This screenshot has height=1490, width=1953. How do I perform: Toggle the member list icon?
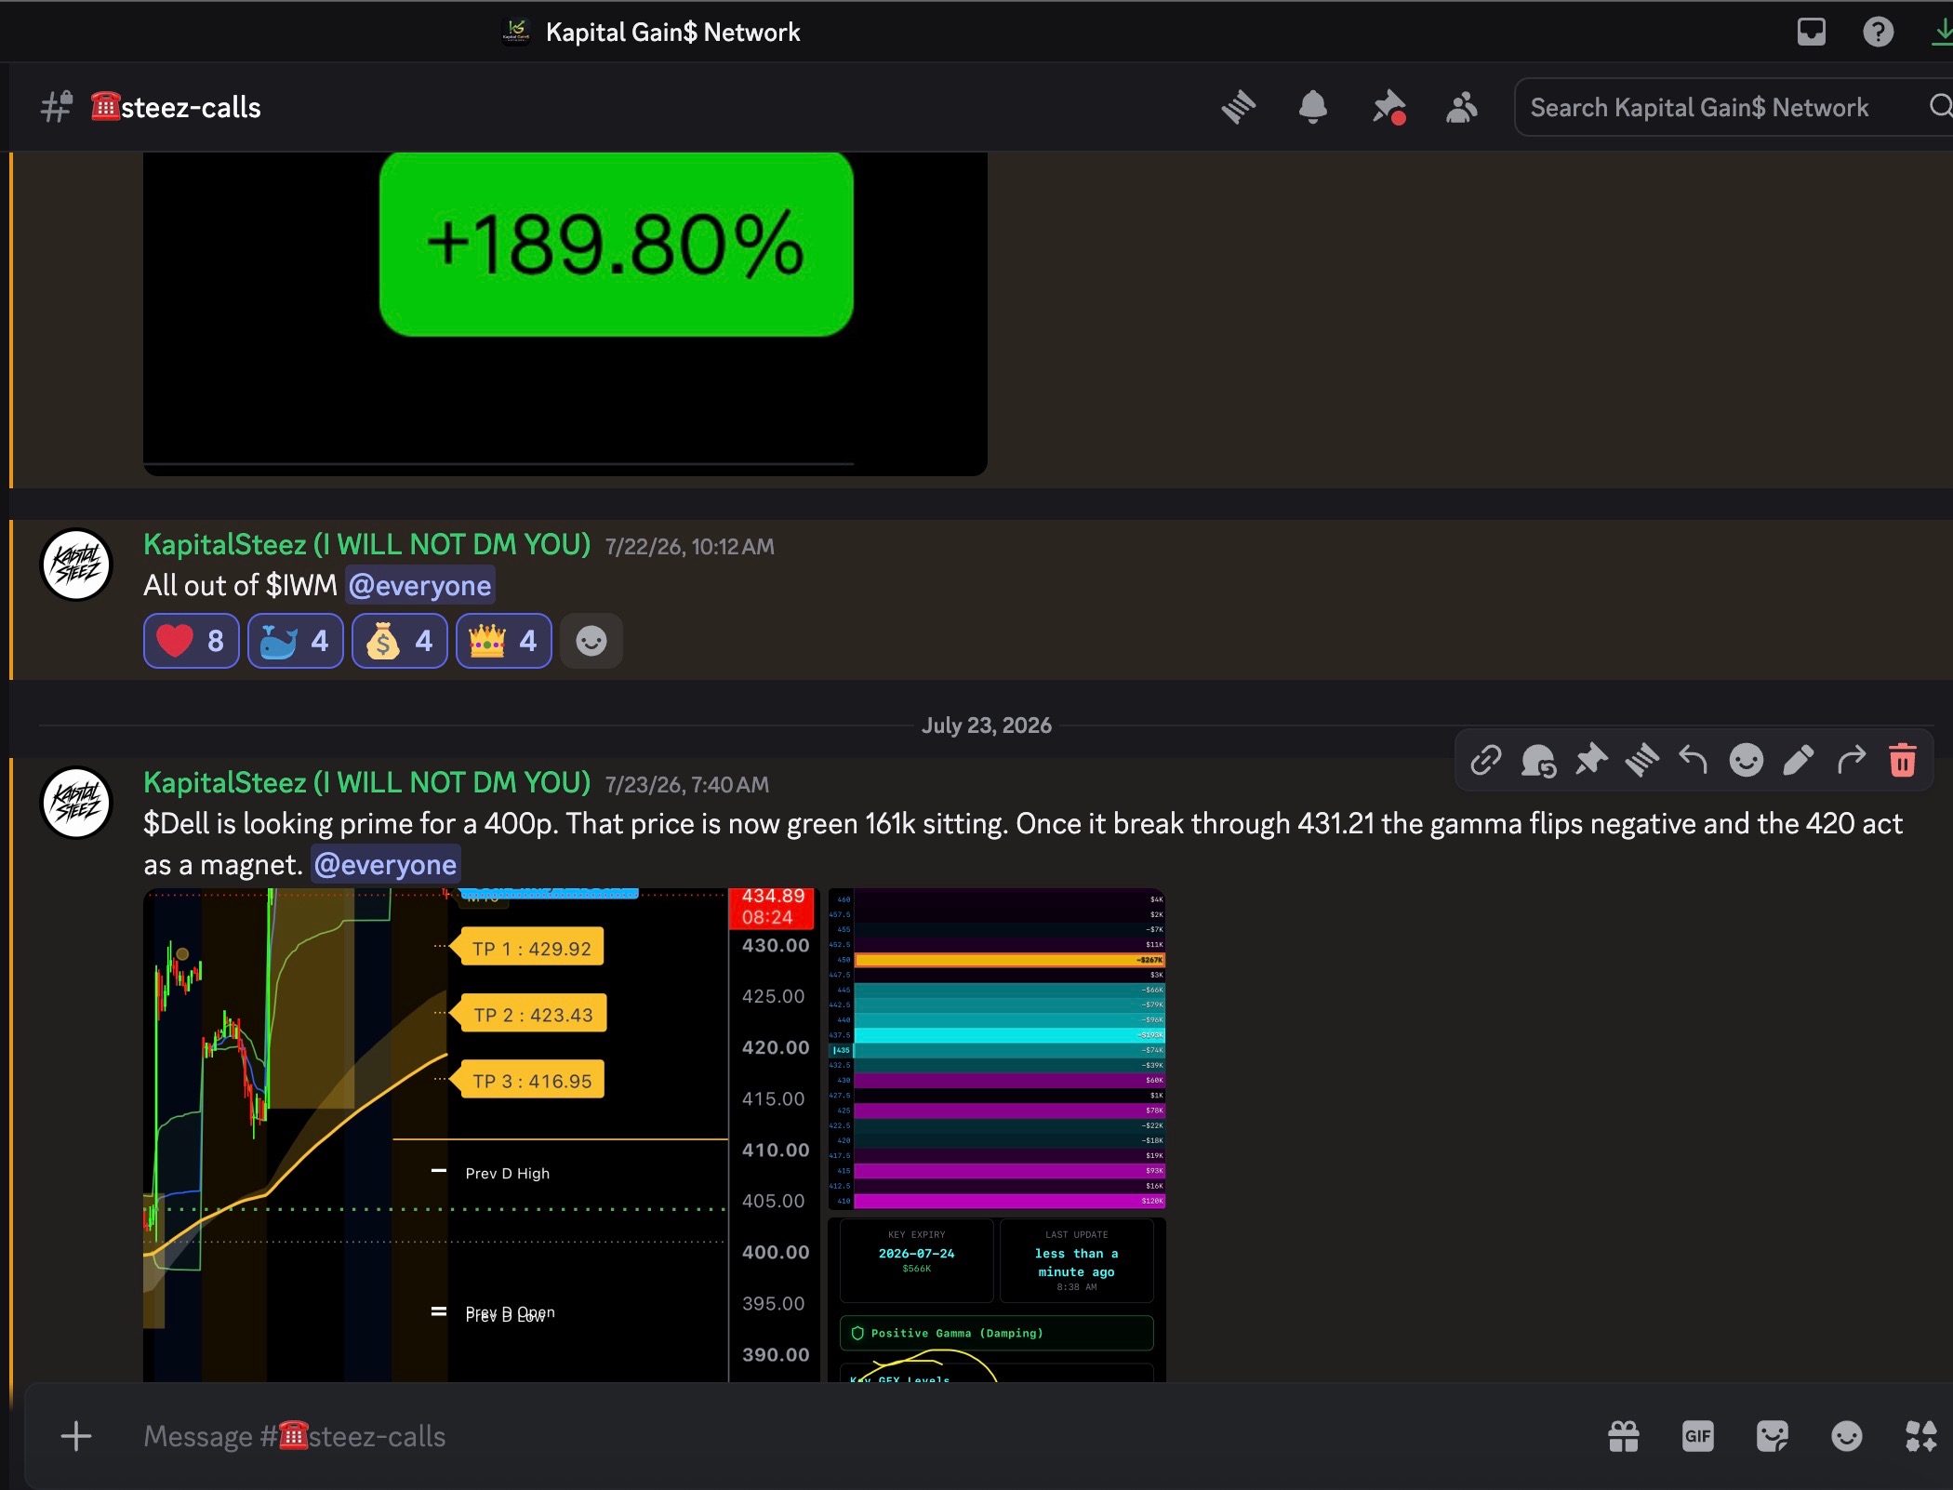click(x=1461, y=107)
